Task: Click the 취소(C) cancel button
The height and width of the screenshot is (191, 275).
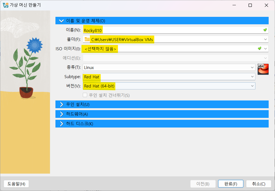Action: click(258, 184)
